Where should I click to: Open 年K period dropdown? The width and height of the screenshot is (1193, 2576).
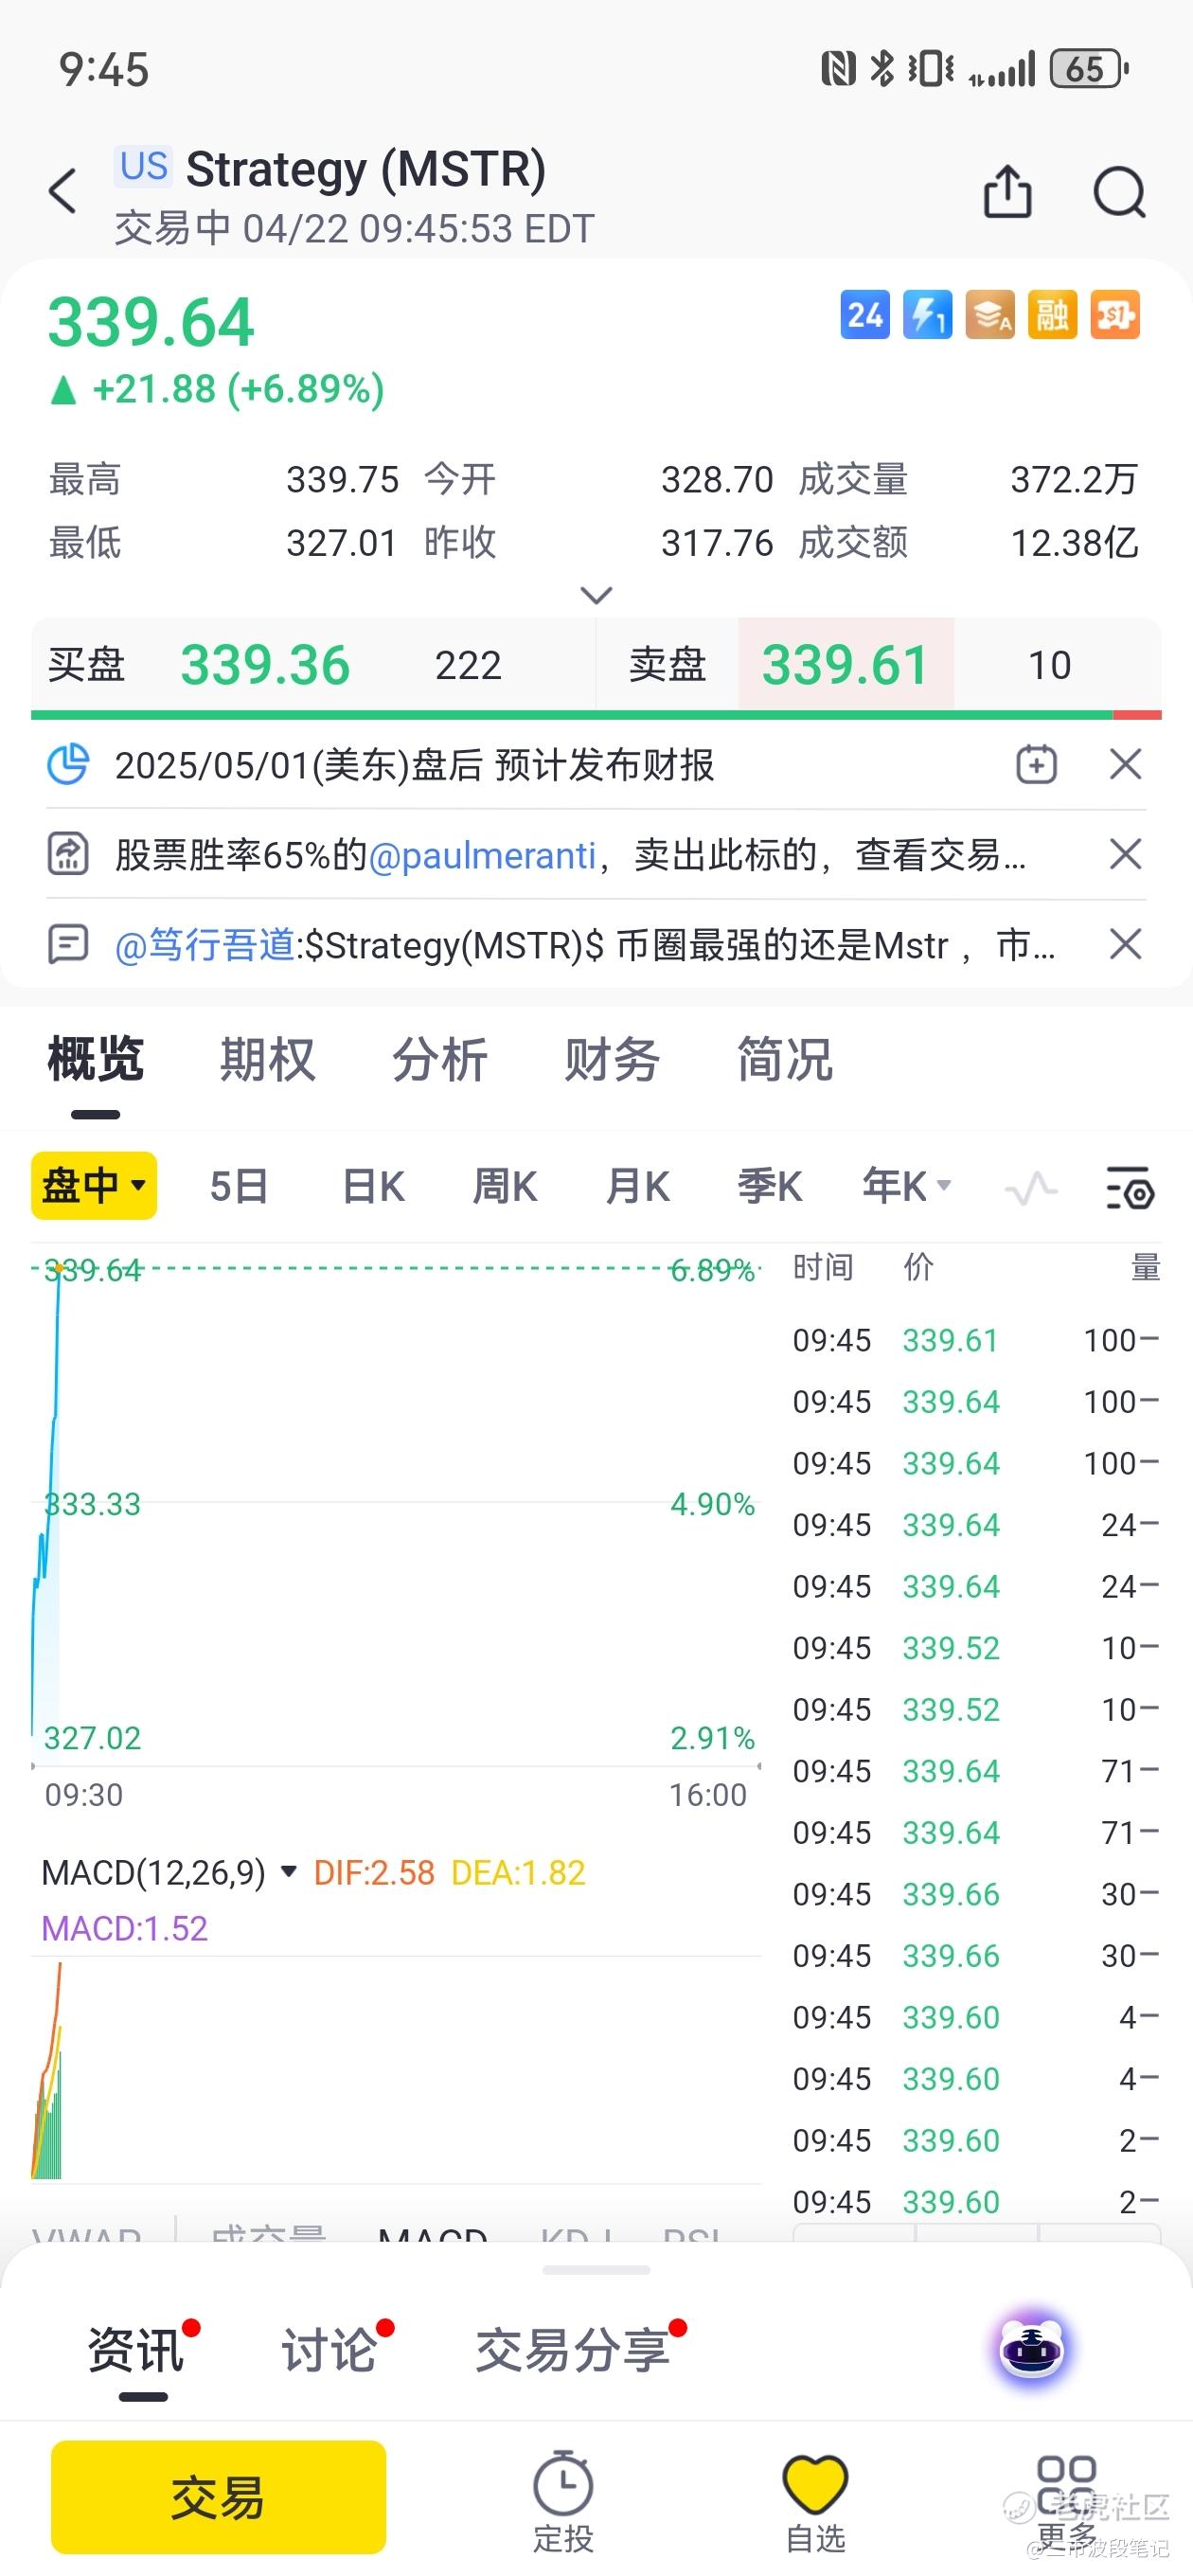[x=906, y=1187]
